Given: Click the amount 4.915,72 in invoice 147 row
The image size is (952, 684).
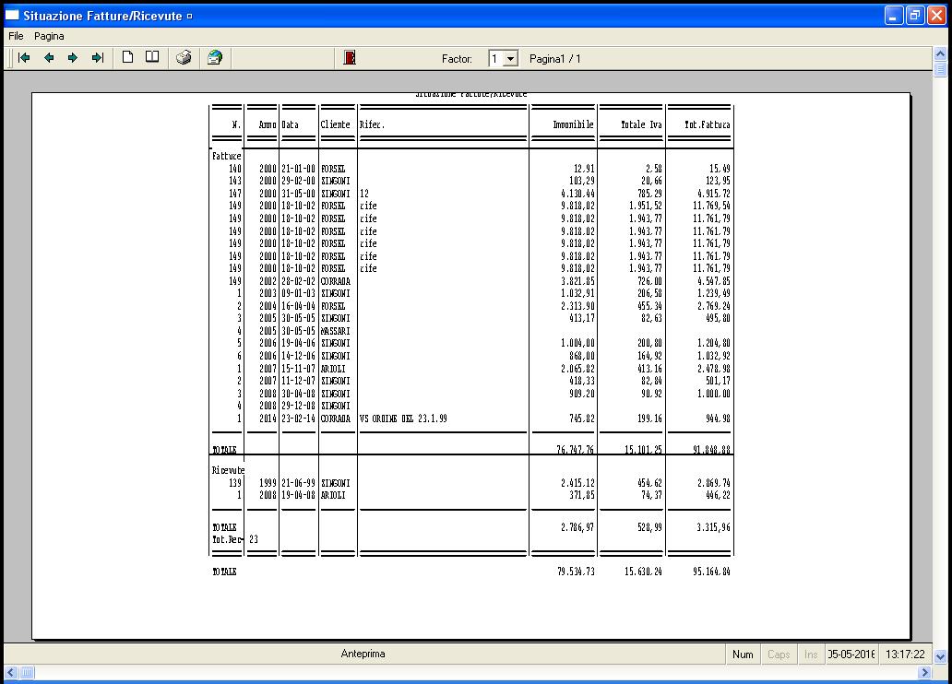Looking at the screenshot, I should [713, 194].
